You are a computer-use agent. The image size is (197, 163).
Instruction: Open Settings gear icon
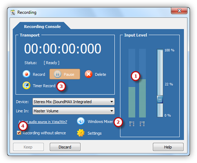81,133
